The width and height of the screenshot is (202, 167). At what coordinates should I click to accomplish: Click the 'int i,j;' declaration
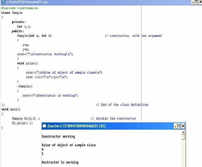point(24,26)
